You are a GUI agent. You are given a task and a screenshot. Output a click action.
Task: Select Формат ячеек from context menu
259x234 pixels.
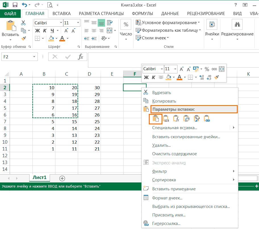click(167, 198)
